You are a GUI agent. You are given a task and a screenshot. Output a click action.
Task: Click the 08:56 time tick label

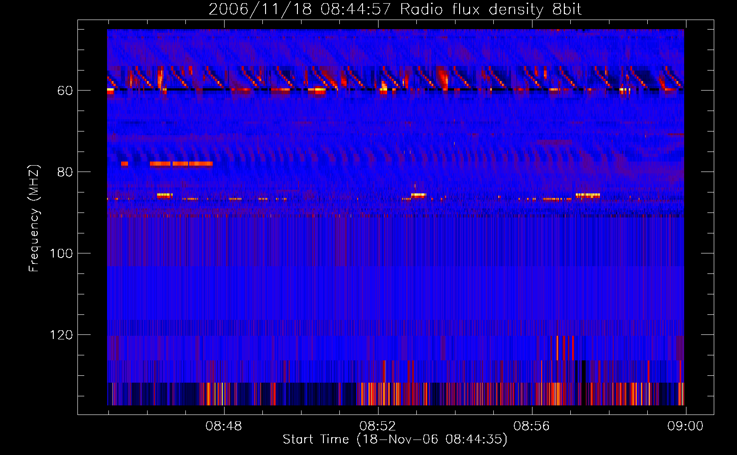pos(532,426)
